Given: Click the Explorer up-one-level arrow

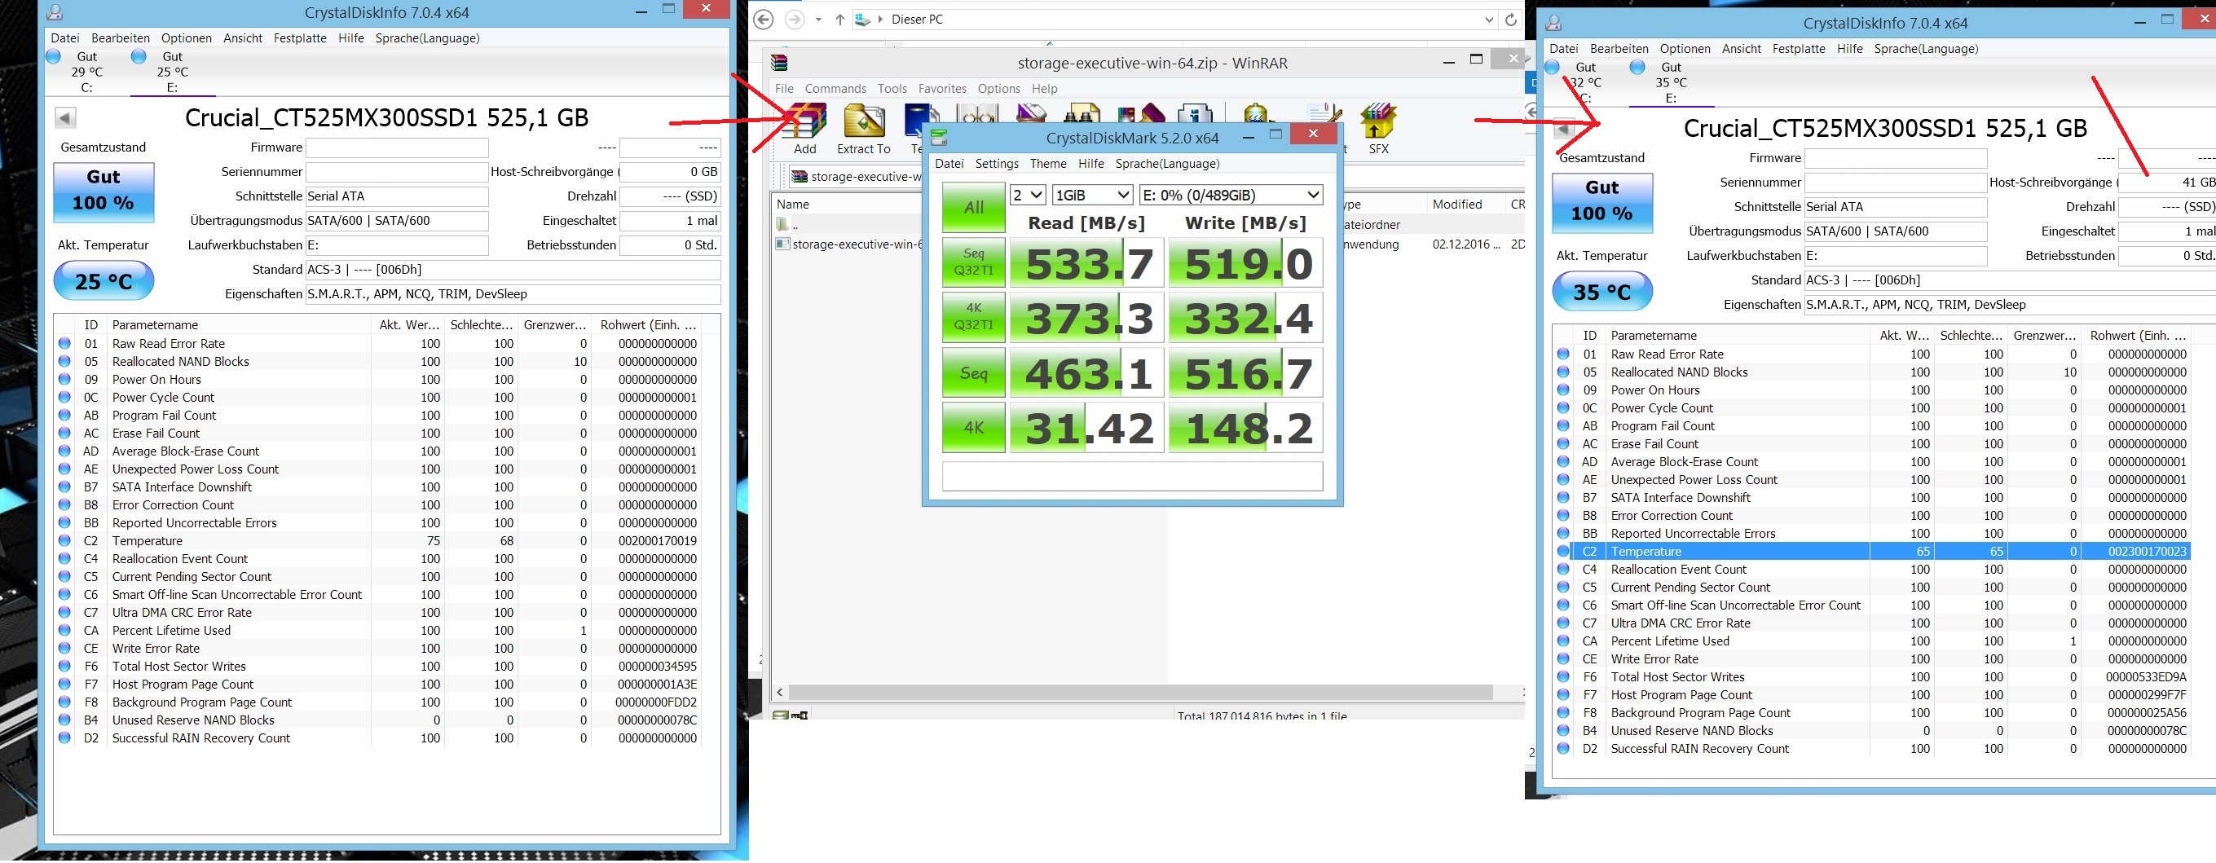Looking at the screenshot, I should [x=839, y=20].
